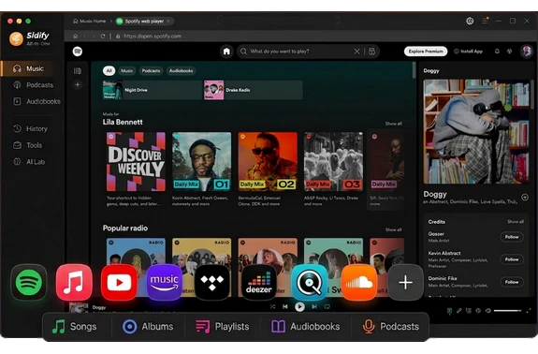Go to browser home in address bar

[75, 36]
